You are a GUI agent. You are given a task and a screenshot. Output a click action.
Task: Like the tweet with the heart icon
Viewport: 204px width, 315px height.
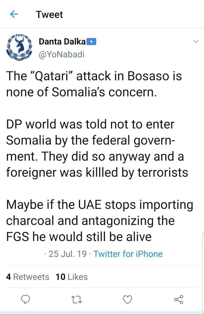(127, 300)
